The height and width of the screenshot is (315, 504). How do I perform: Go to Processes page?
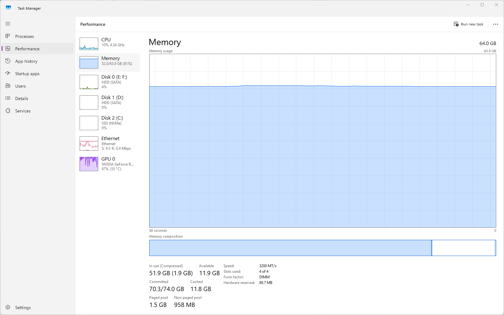click(x=25, y=36)
